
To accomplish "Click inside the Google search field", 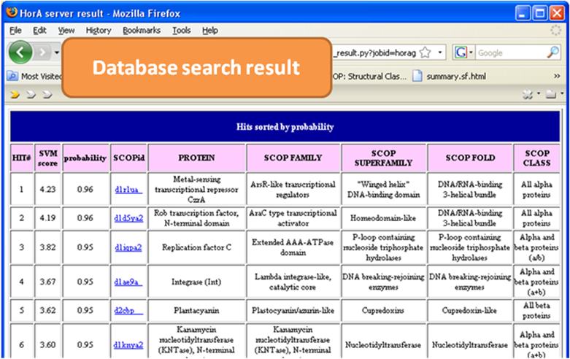I will tap(511, 53).
